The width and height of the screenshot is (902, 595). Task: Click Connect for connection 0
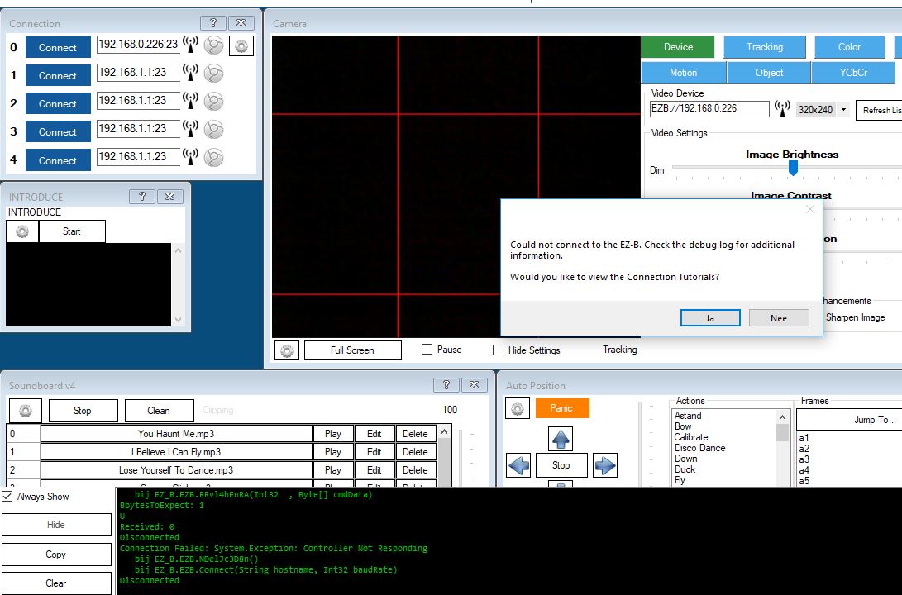pos(58,48)
